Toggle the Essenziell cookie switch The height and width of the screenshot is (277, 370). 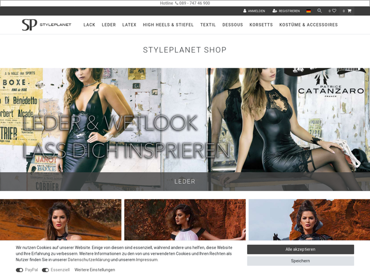coord(45,270)
